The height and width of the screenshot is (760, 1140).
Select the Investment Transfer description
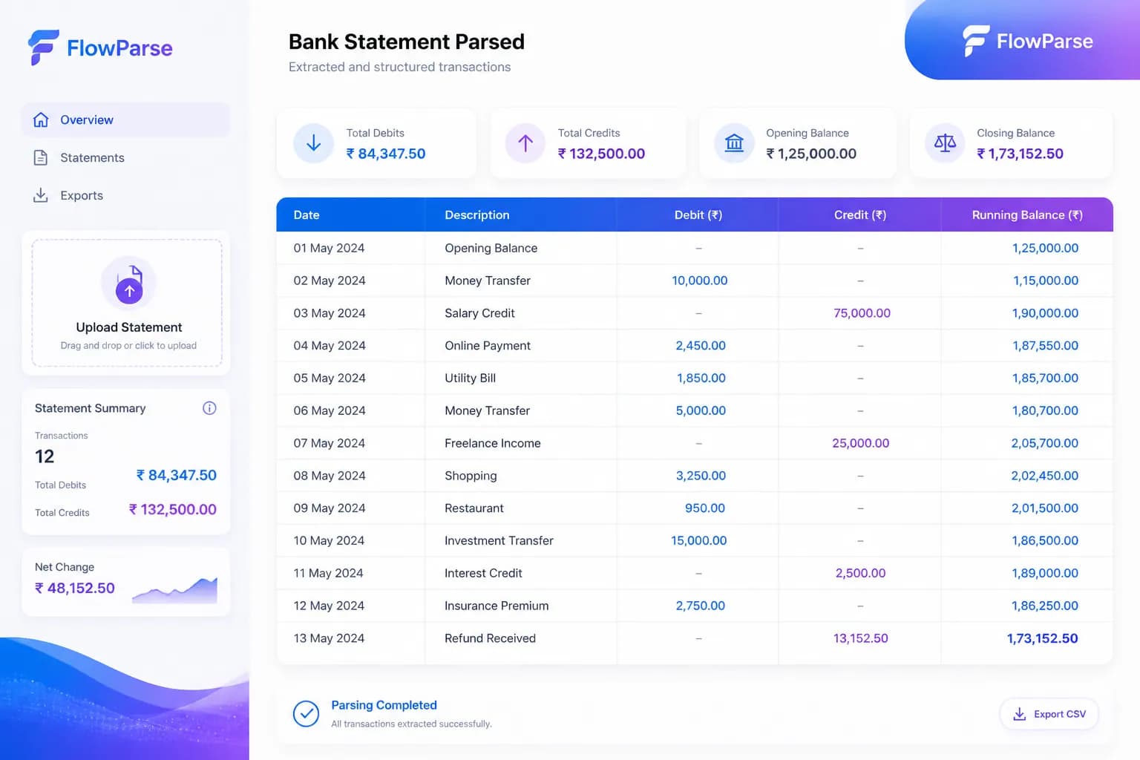tap(499, 541)
